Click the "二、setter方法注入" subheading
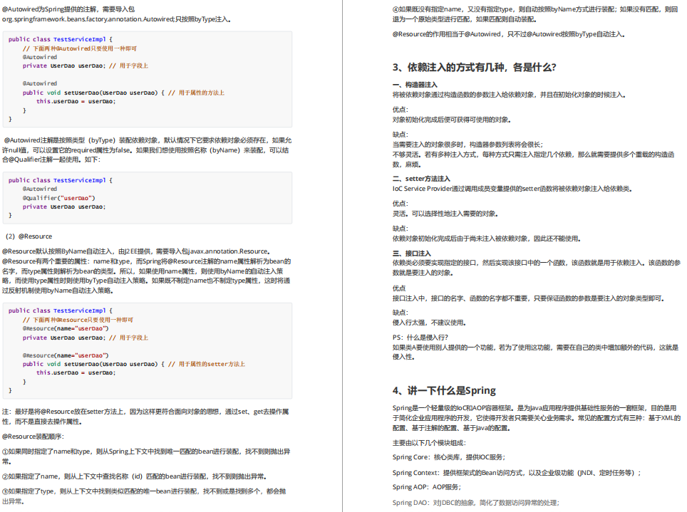Image resolution: width=687 pixels, height=512 pixels. click(x=421, y=179)
